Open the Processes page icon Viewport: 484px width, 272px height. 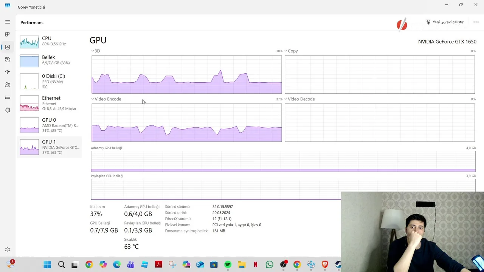point(8,34)
